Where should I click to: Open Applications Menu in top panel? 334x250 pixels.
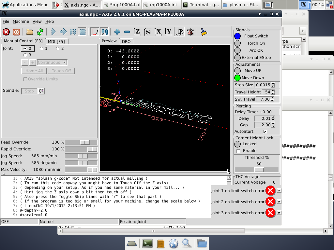(x=25, y=5)
